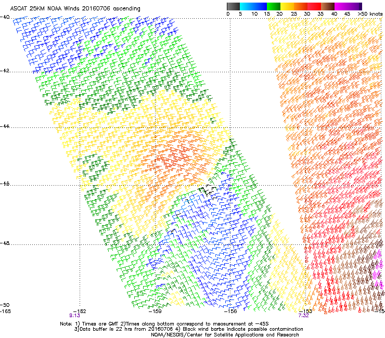Click the 'NOAA/NESDIS/Center for Satellite Applications and Research' credit

coord(225,335)
